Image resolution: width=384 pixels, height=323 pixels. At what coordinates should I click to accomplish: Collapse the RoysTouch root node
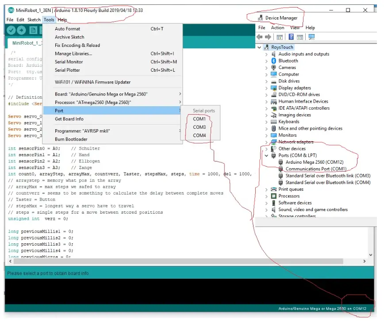coord(259,47)
